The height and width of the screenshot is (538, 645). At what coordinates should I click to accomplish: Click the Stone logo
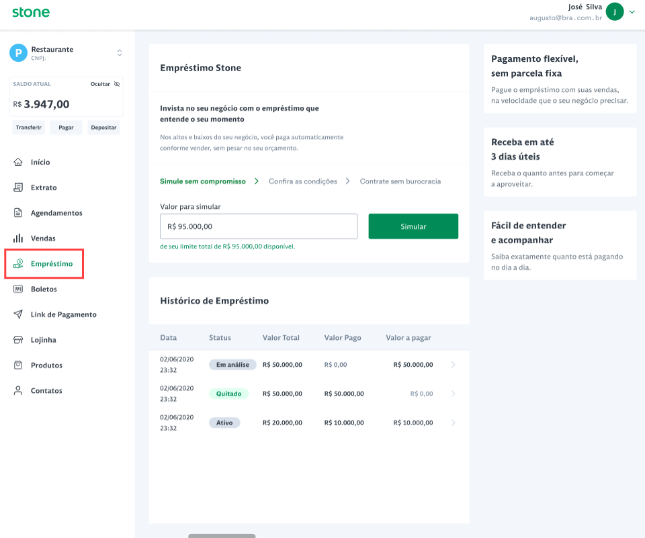click(x=31, y=12)
